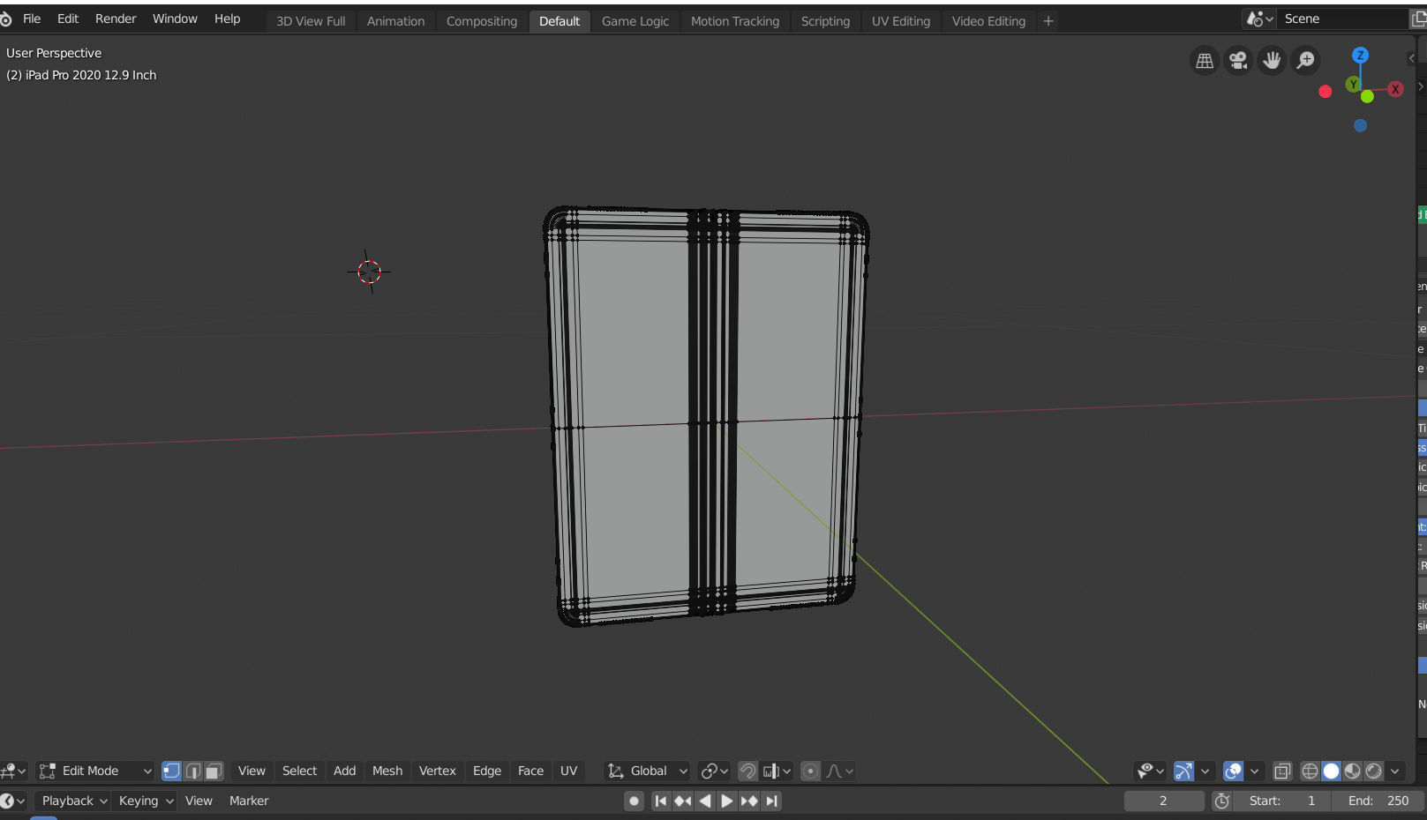Switch to Scripting workspace tab
Viewport: 1427px width, 820px height.
[825, 21]
